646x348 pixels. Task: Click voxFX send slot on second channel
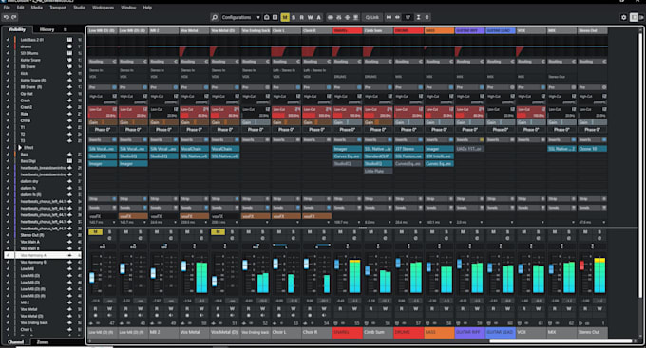pyautogui.click(x=133, y=216)
